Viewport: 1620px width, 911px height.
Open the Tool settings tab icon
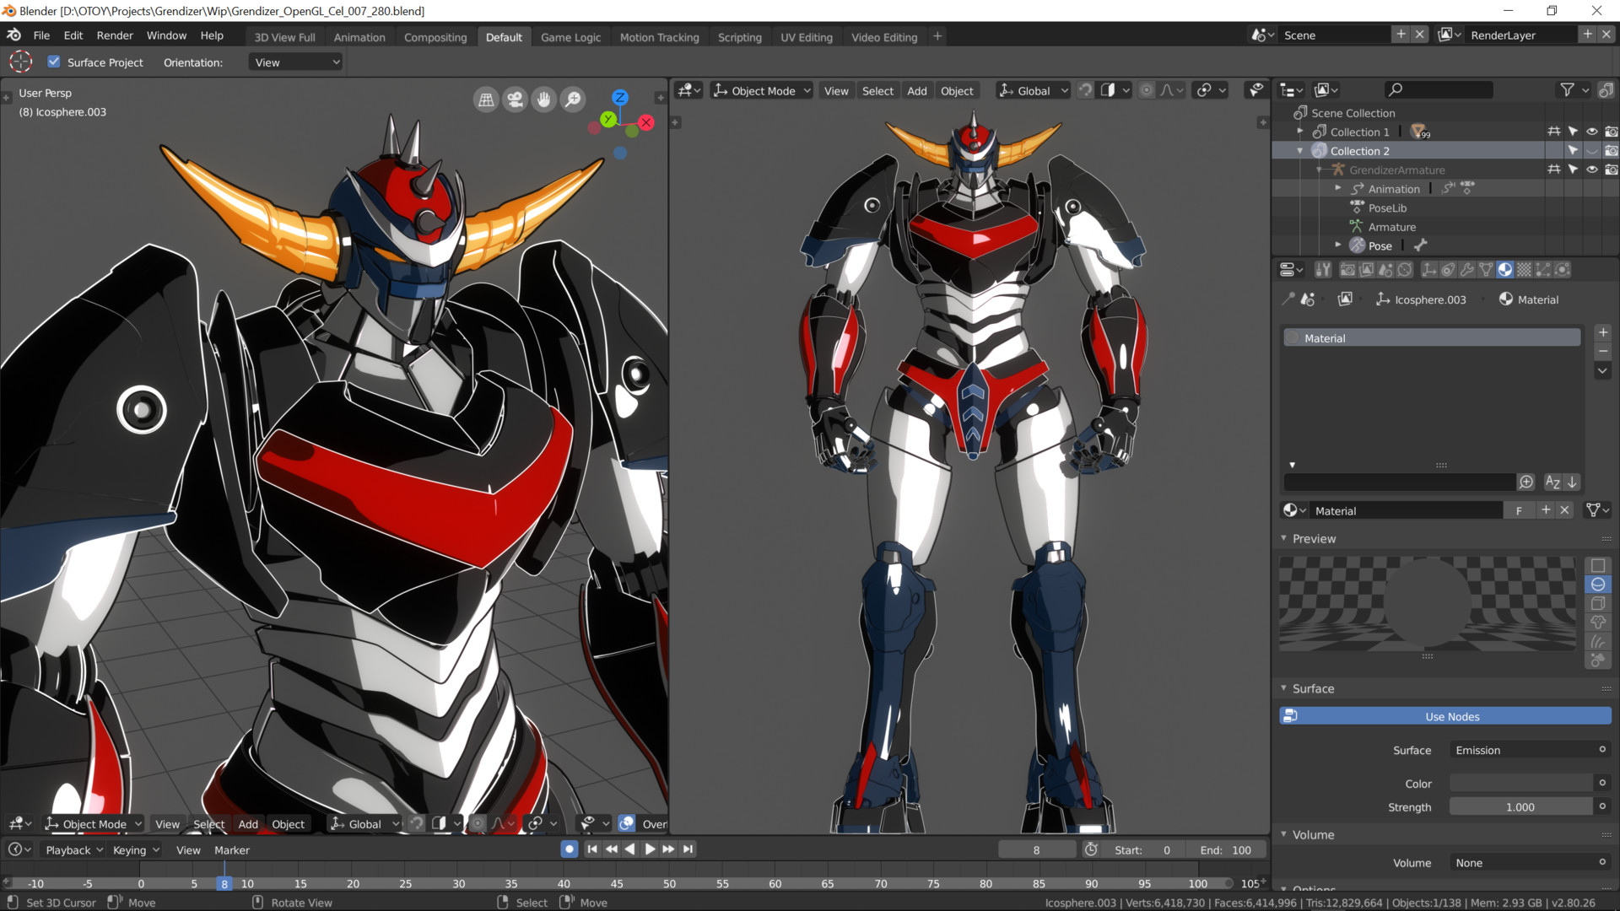click(1323, 270)
